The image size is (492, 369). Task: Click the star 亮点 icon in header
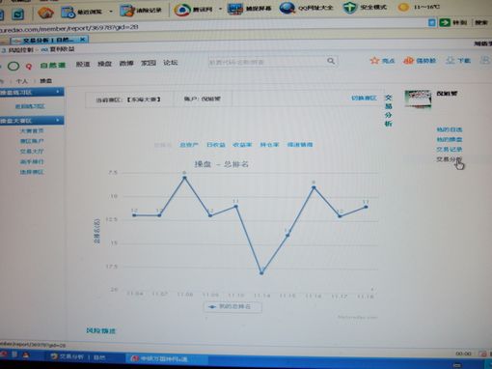click(374, 60)
